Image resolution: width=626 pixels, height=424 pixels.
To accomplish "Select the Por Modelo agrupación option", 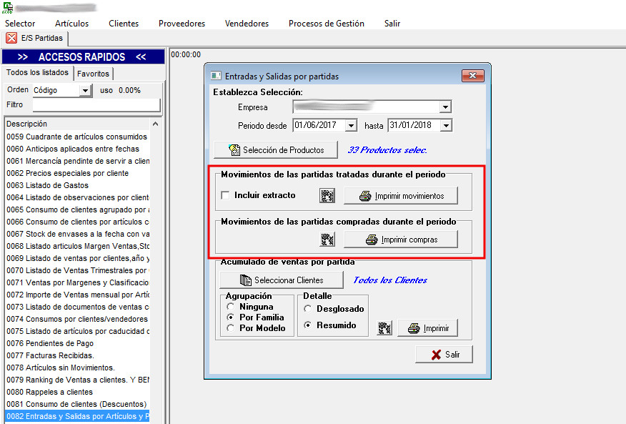I will pyautogui.click(x=230, y=328).
